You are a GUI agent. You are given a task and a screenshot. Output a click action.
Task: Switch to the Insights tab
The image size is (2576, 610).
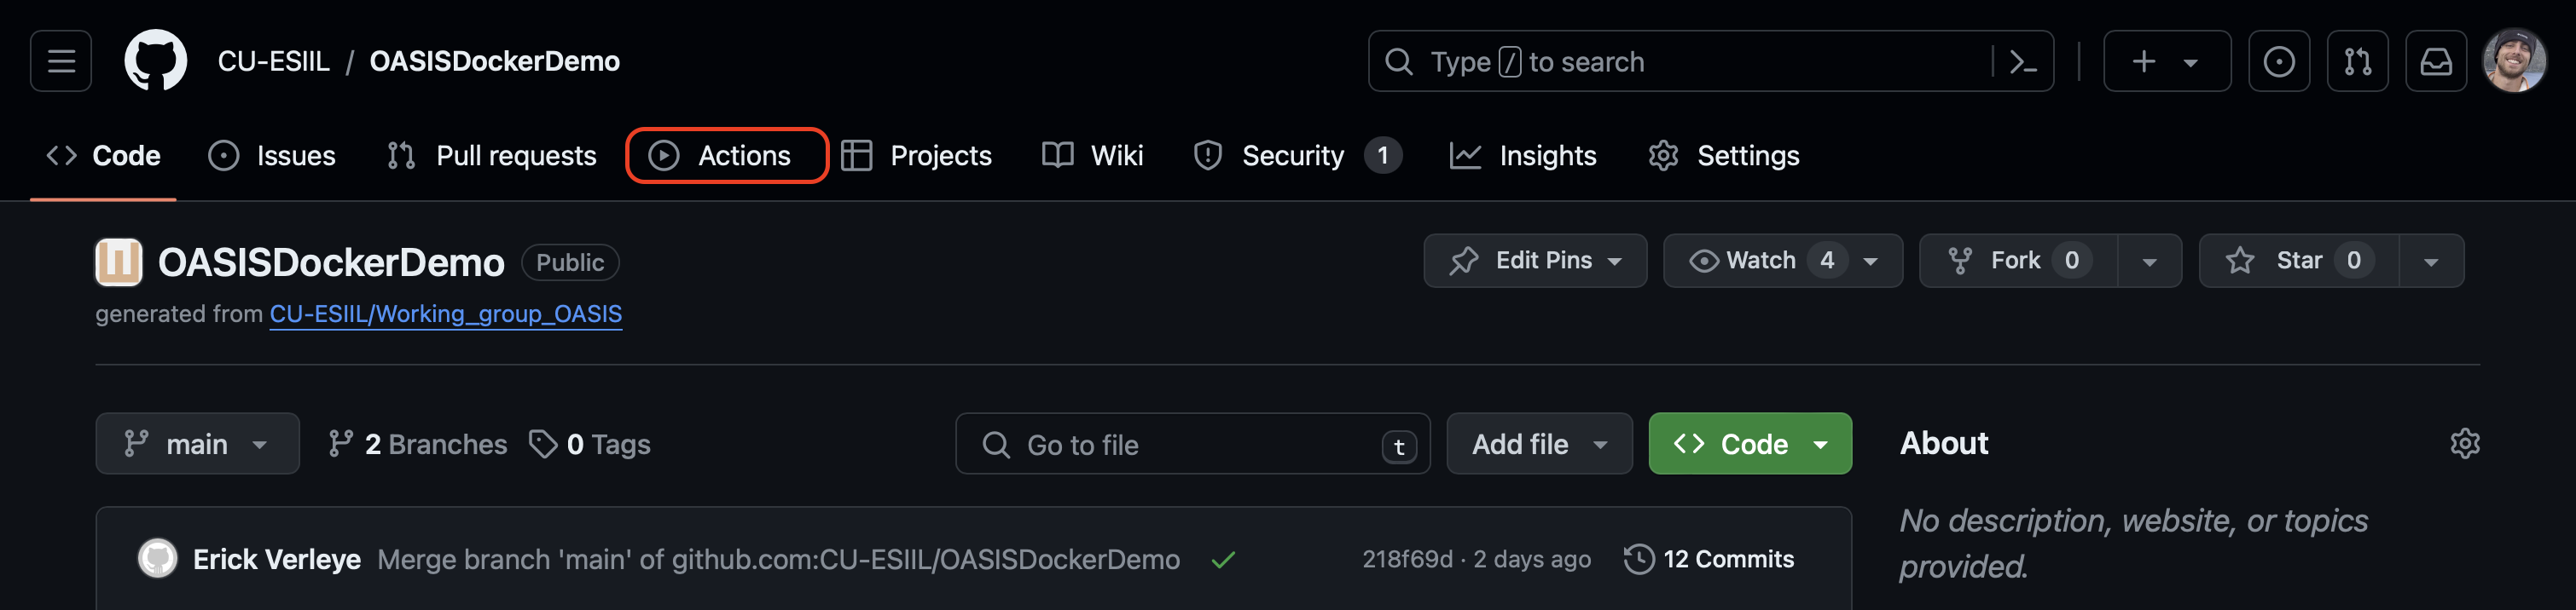[x=1523, y=156]
